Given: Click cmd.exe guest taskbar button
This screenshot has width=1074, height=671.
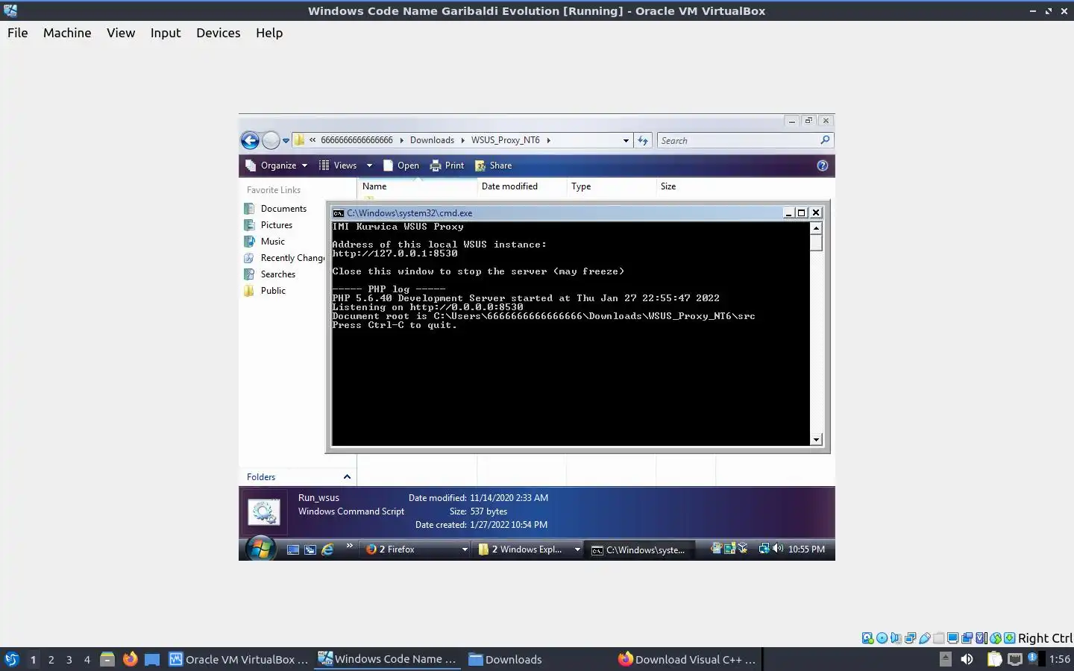Looking at the screenshot, I should tap(640, 549).
